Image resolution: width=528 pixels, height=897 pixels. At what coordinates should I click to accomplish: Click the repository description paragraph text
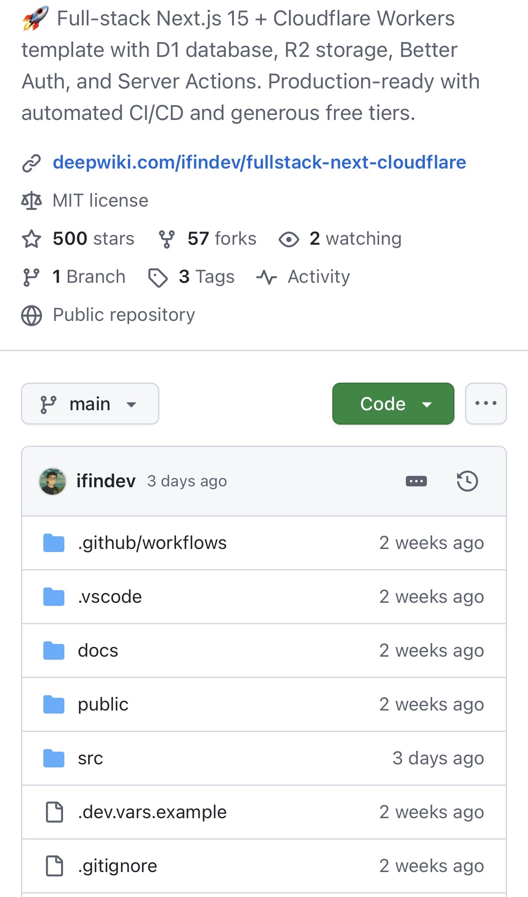[251, 66]
